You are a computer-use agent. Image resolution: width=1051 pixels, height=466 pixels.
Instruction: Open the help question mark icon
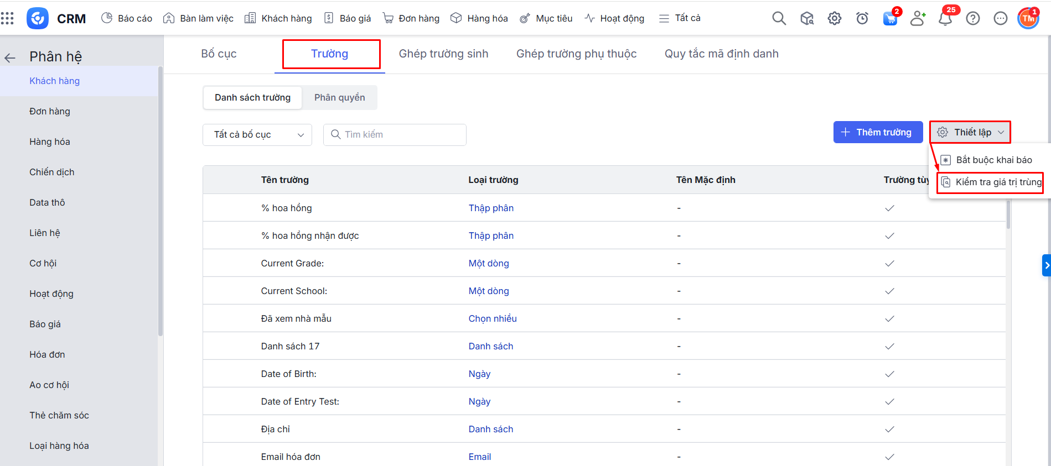coord(972,18)
